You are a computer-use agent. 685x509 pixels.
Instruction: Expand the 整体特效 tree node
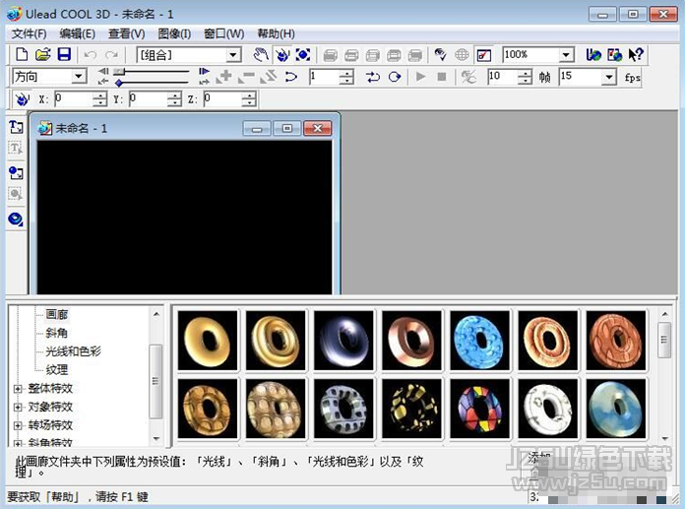pyautogui.click(x=18, y=389)
